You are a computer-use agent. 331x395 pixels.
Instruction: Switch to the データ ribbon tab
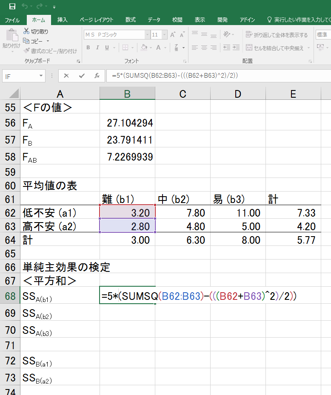[154, 20]
